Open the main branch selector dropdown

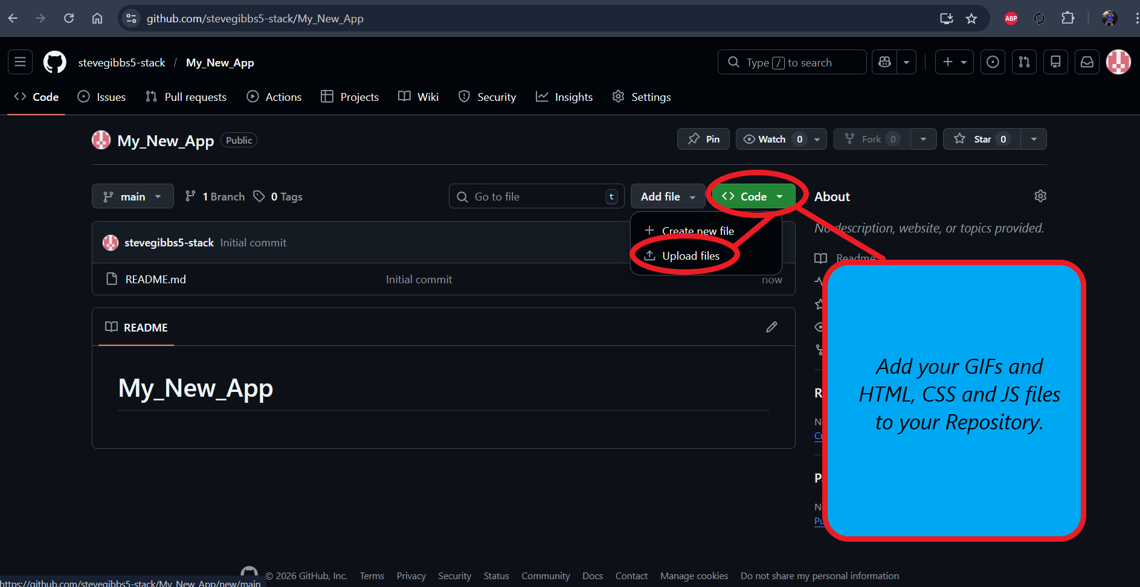coord(133,196)
